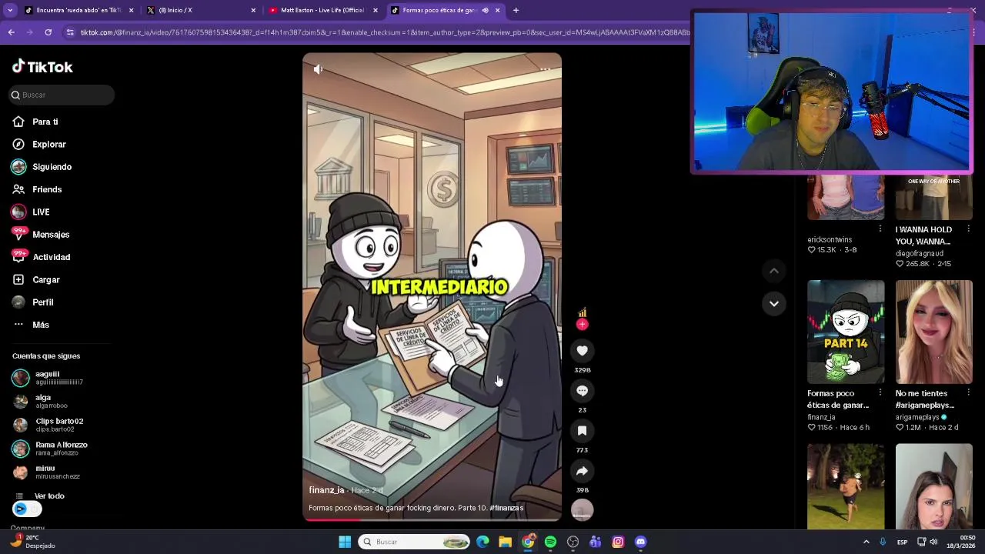Open the Windows Start menu
The image size is (985, 554).
pyautogui.click(x=345, y=542)
